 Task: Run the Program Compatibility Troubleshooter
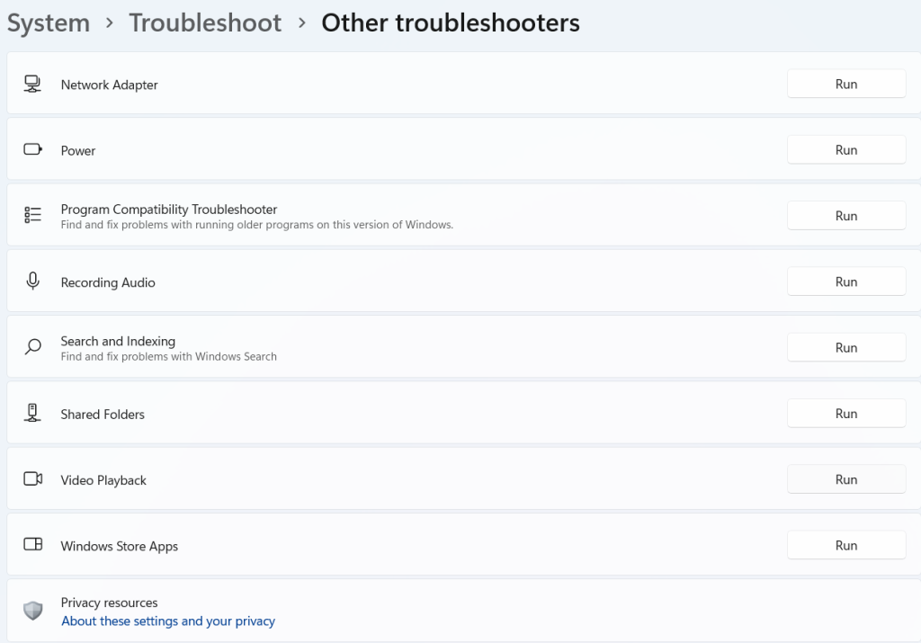846,216
